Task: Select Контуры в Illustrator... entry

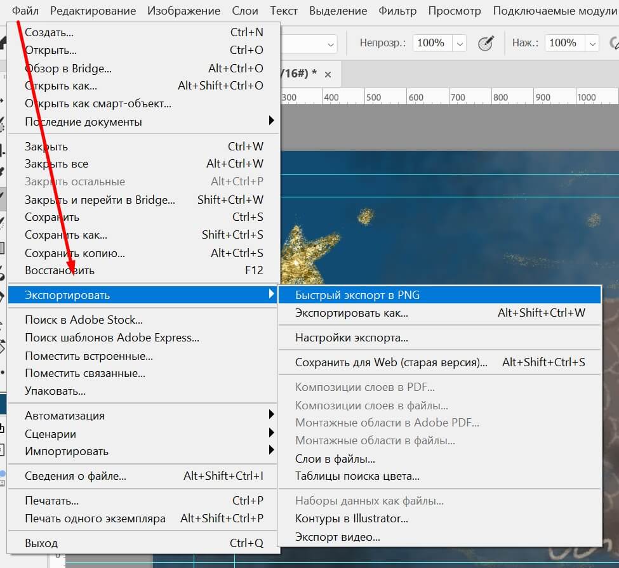Action: [x=351, y=518]
